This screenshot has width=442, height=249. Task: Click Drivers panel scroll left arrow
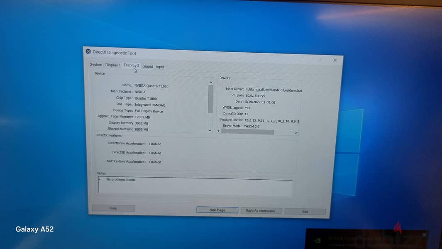(218, 131)
